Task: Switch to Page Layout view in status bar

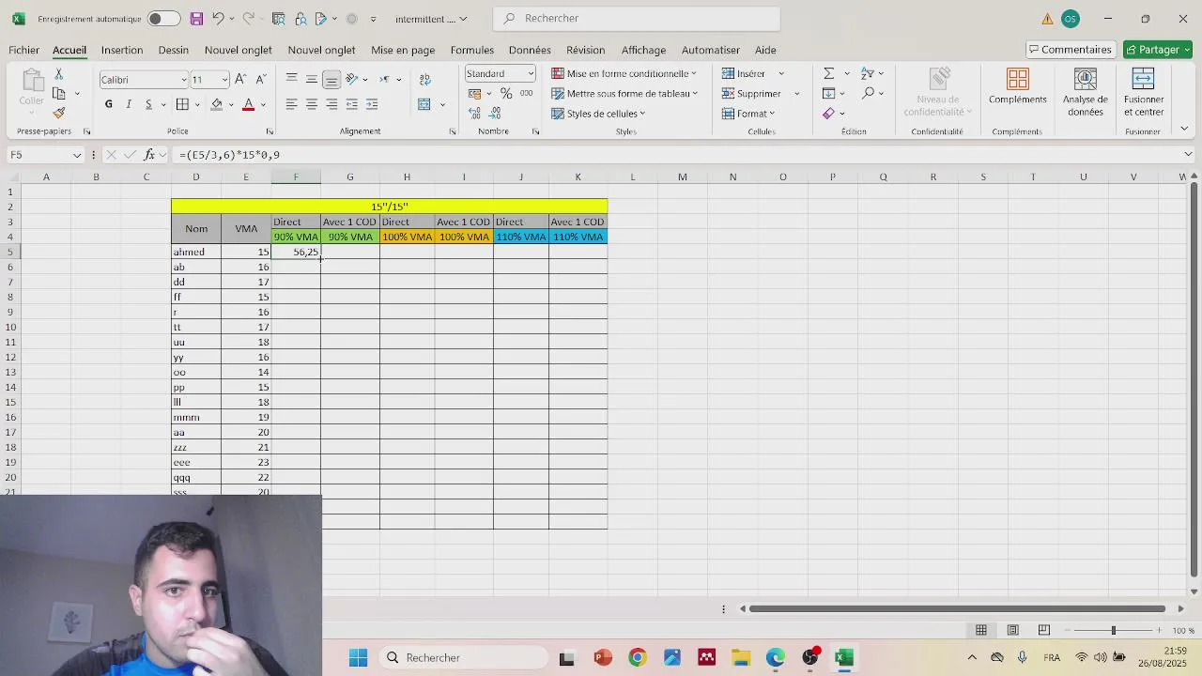Action: click(1012, 630)
